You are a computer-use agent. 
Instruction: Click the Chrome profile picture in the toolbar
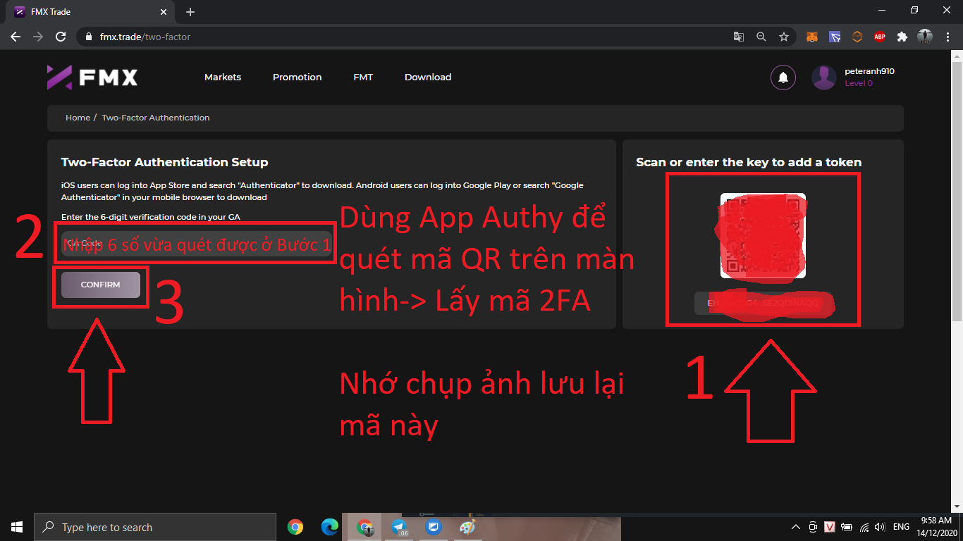(x=925, y=37)
